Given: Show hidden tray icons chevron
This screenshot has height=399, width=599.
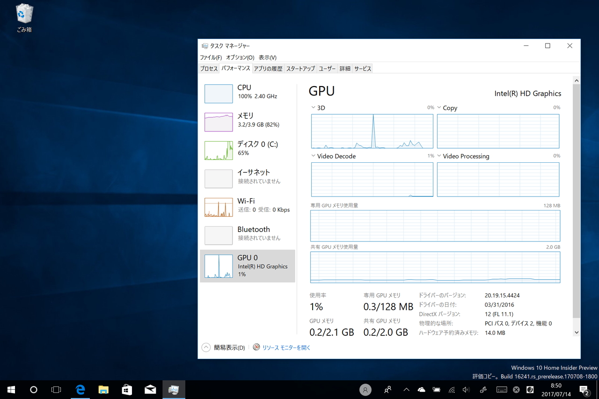Looking at the screenshot, I should pos(406,390).
